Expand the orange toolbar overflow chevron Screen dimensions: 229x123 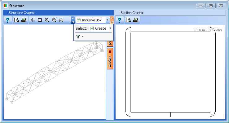click(112, 20)
